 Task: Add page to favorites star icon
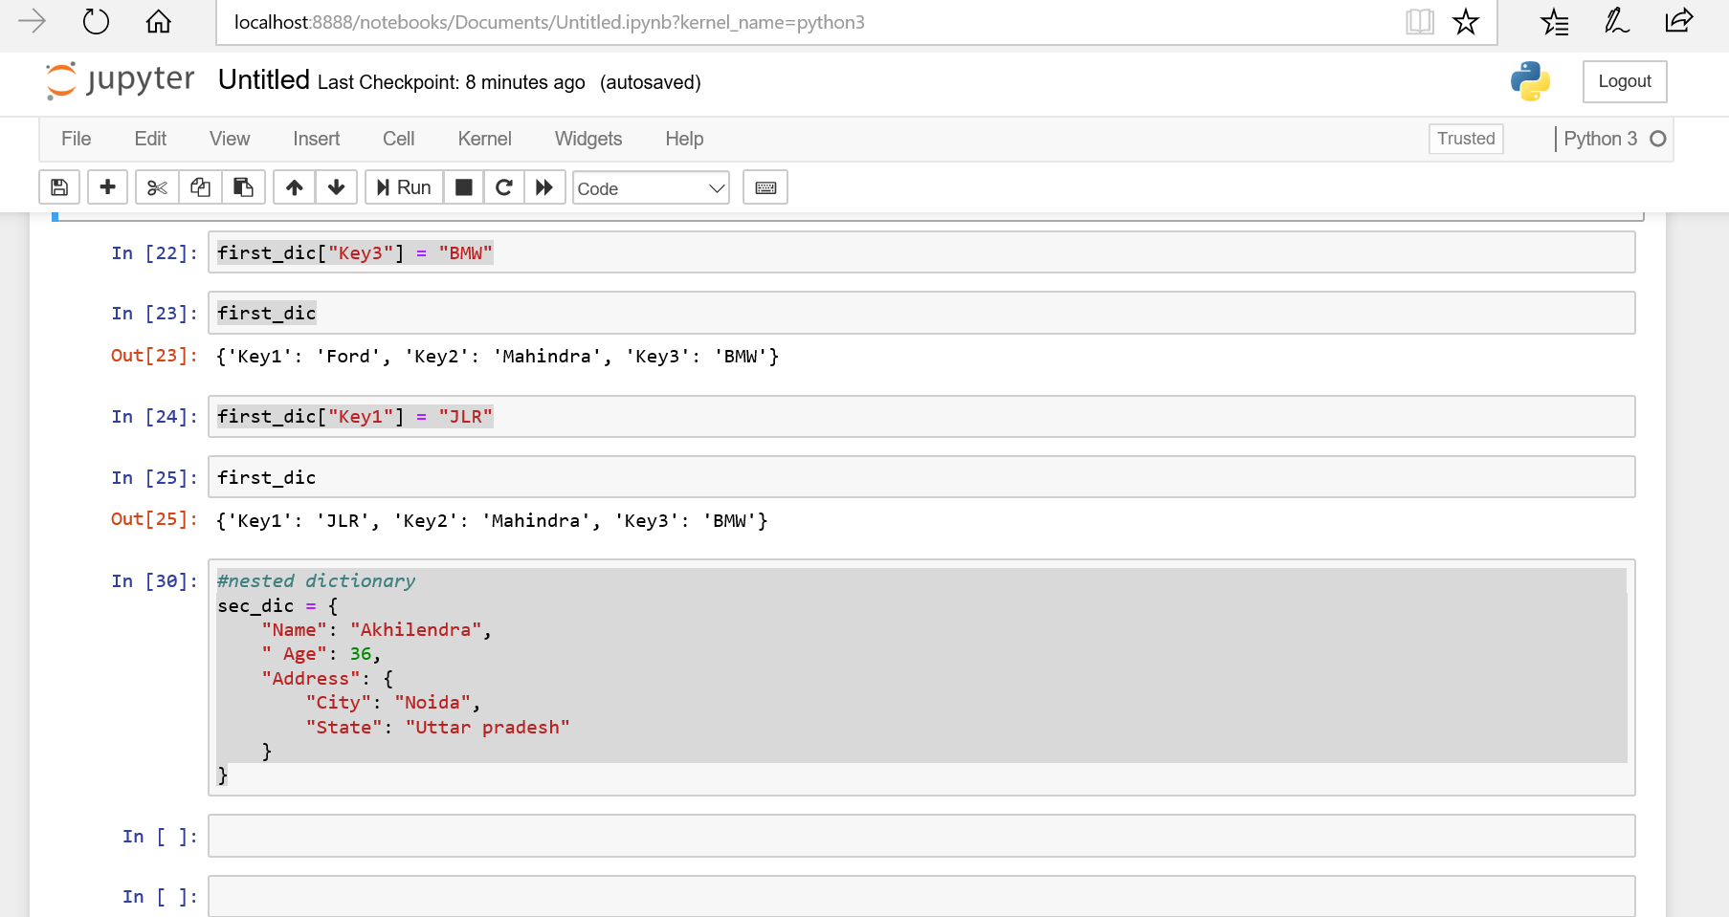(x=1465, y=21)
